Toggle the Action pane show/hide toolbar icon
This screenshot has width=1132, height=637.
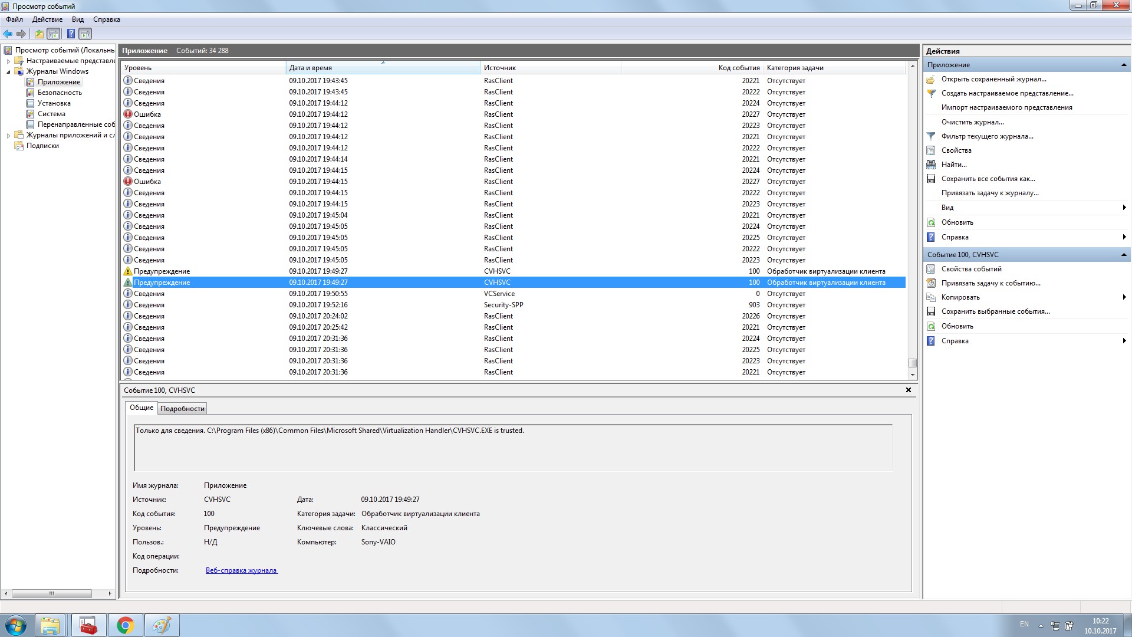point(85,34)
